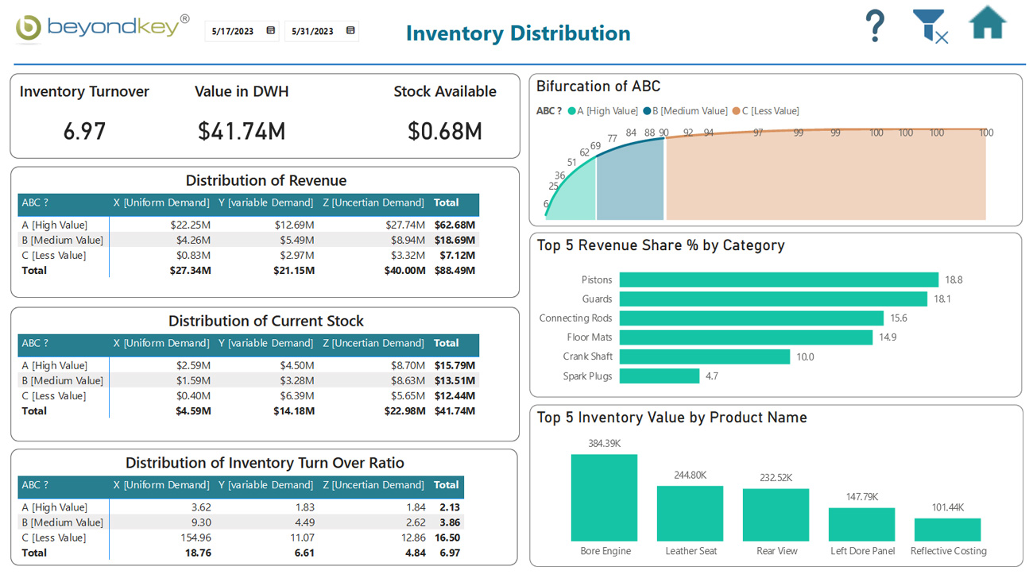This screenshot has height=578, width=1033.
Task: Click the ABC ? legend header in Bifurcation chart
Action: [x=548, y=110]
